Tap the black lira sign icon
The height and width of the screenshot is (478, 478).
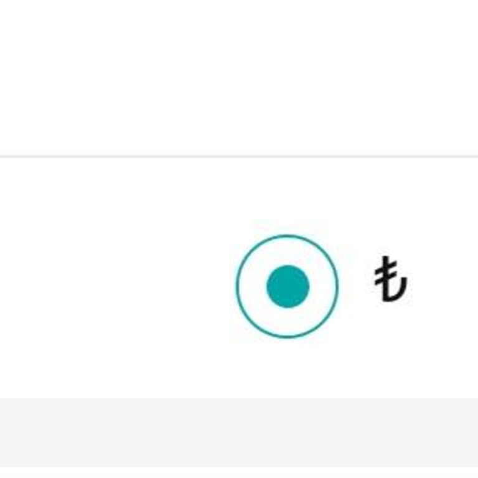[x=390, y=279]
